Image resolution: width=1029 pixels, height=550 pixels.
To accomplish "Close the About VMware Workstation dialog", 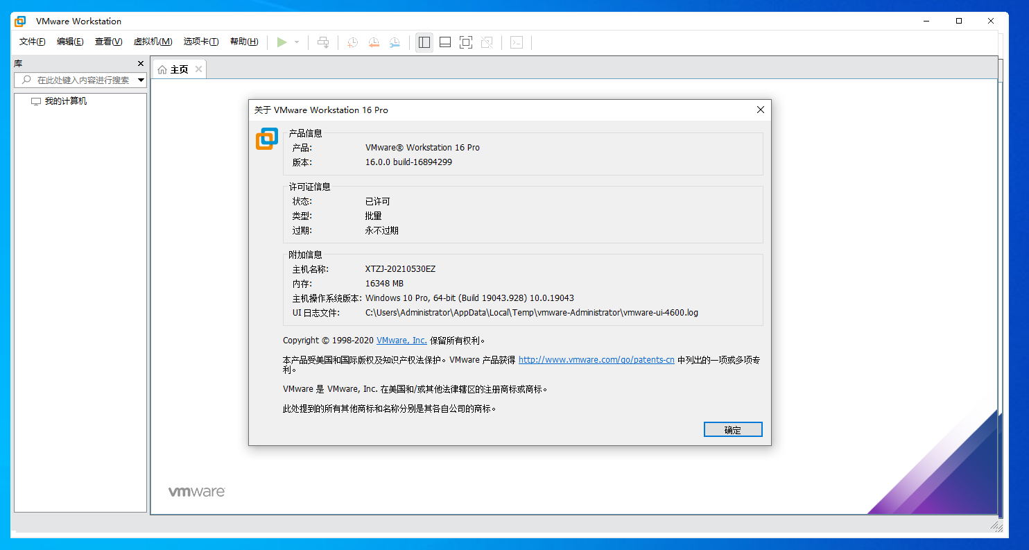I will (x=761, y=110).
